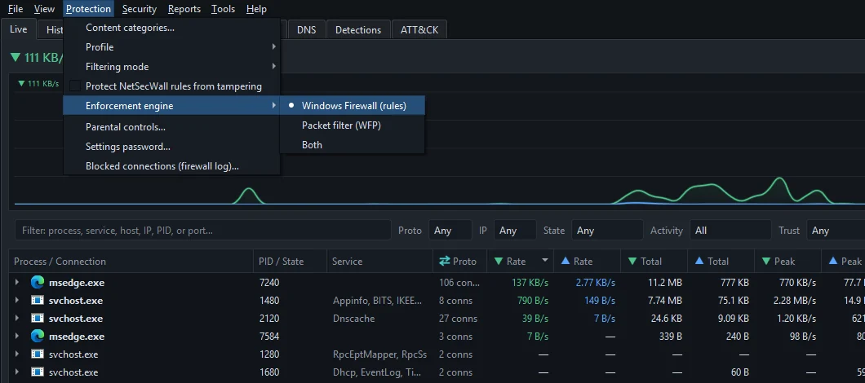Click the svchost.exe icon for PID 1280
The height and width of the screenshot is (383, 865).
tap(38, 354)
